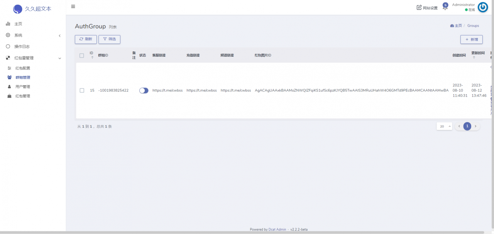The height and width of the screenshot is (234, 494).
Task: Click the 红包管理 bag icon in sidebar
Action: pyautogui.click(x=9, y=96)
